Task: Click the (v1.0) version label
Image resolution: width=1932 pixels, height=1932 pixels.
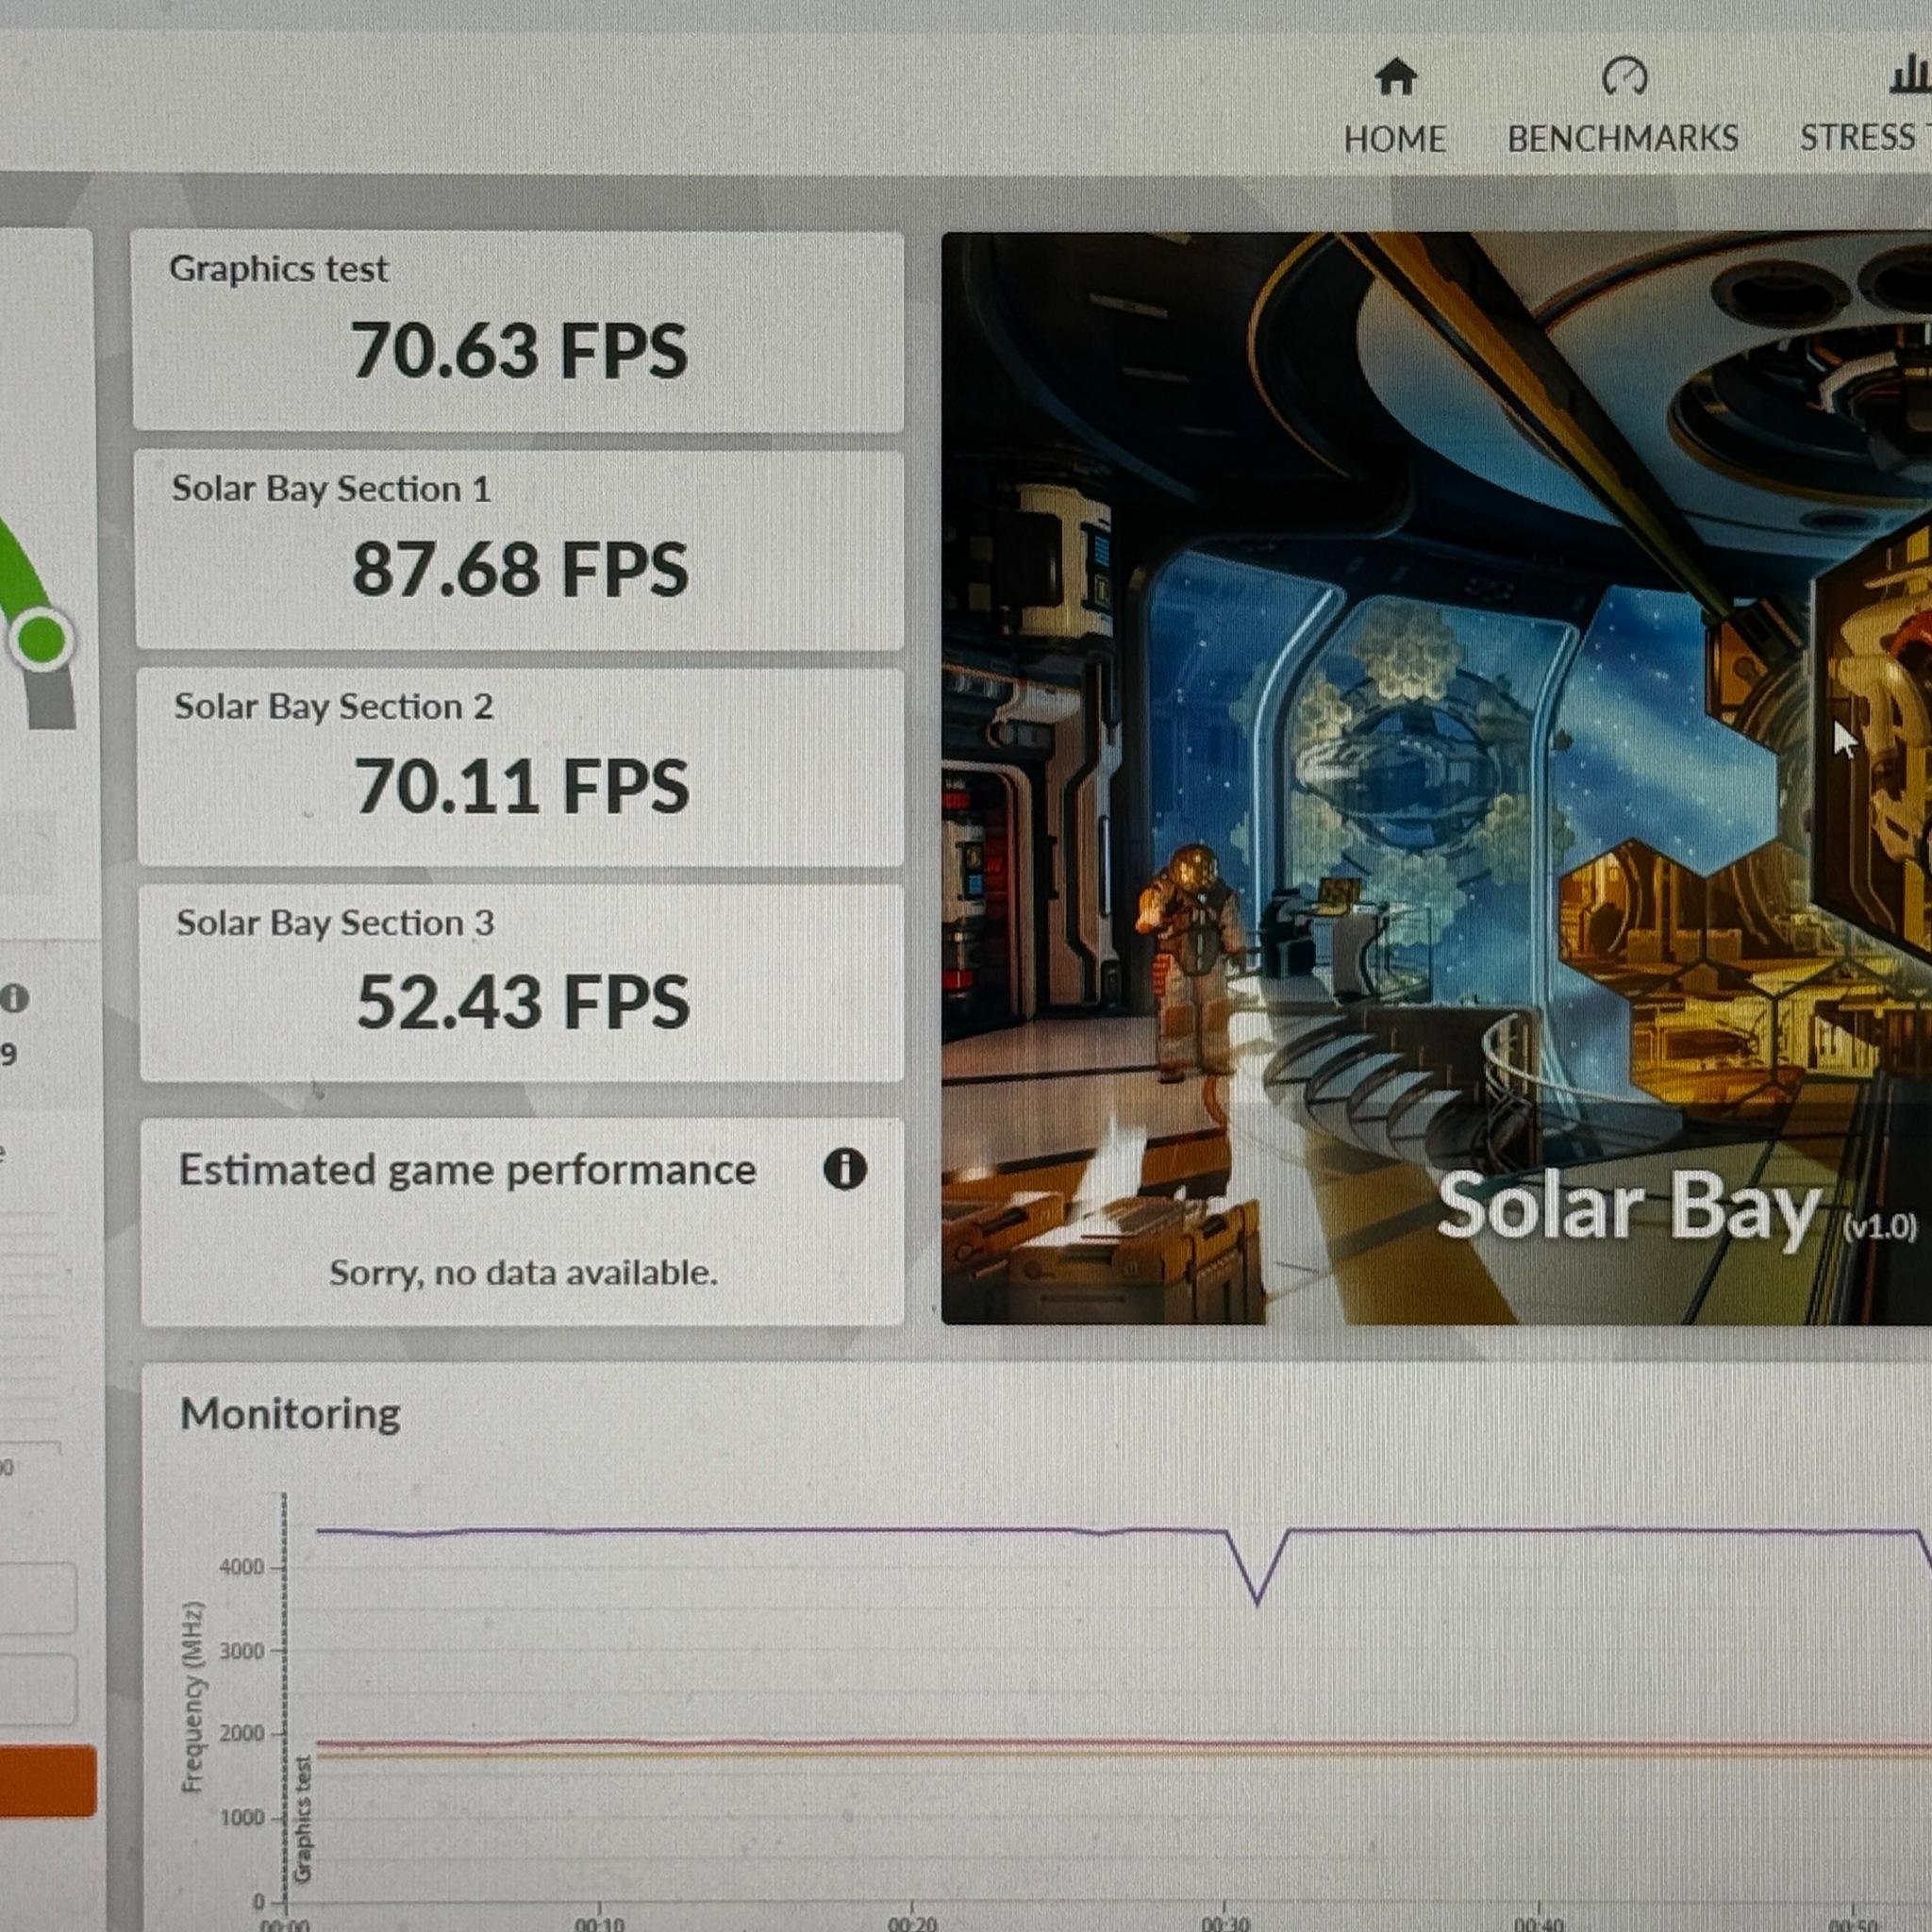Action: tap(1880, 1226)
